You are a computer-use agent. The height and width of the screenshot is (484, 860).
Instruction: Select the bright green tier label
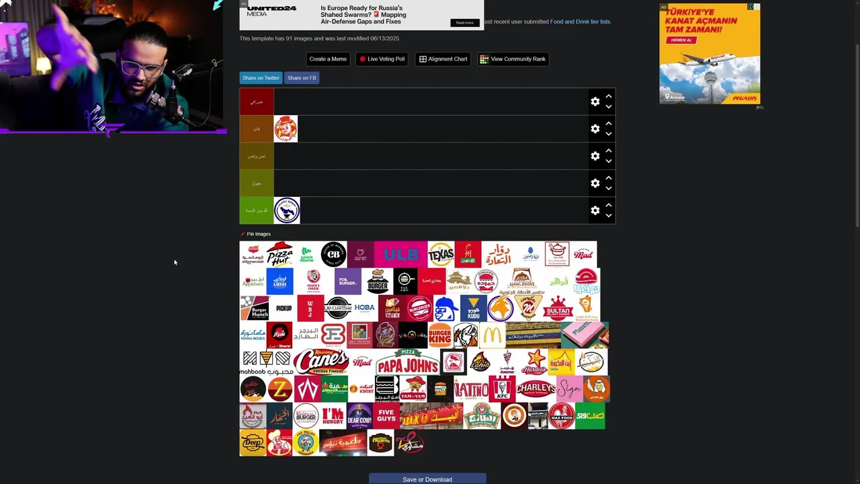[257, 210]
